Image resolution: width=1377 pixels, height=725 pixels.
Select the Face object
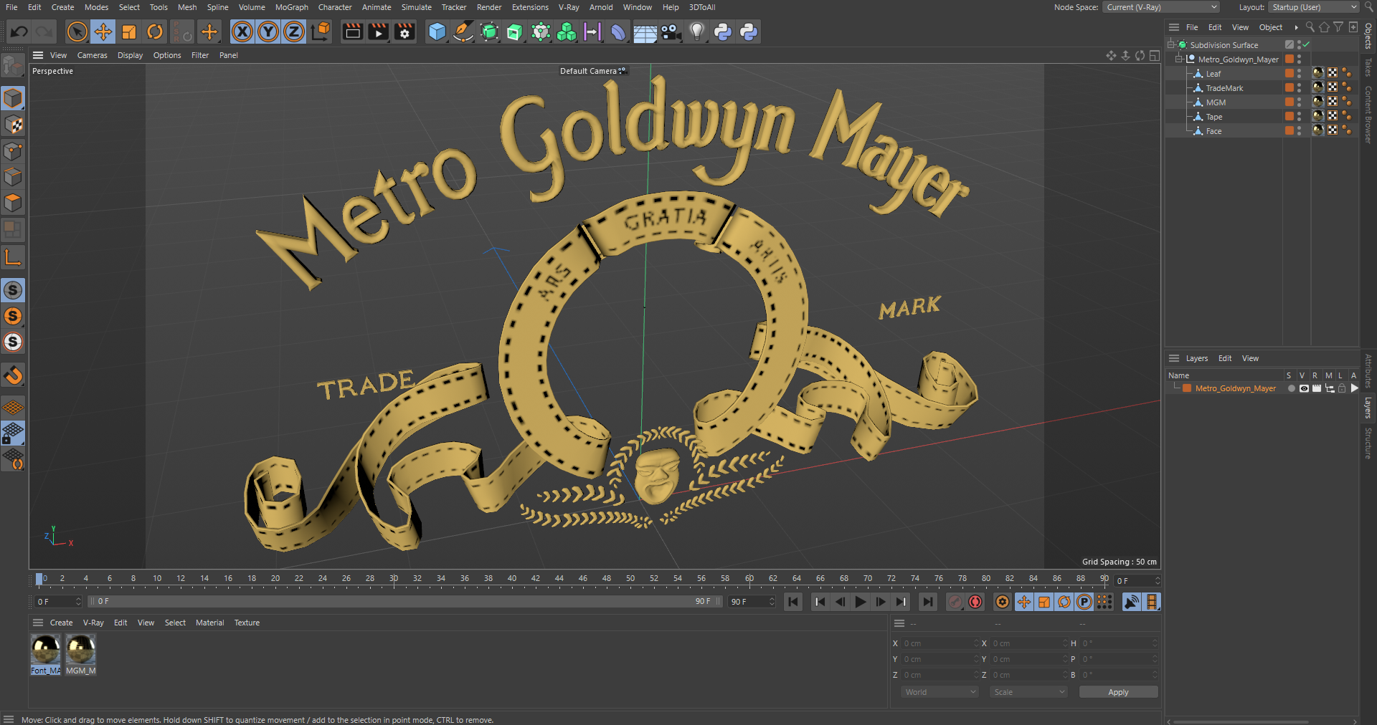[1213, 131]
